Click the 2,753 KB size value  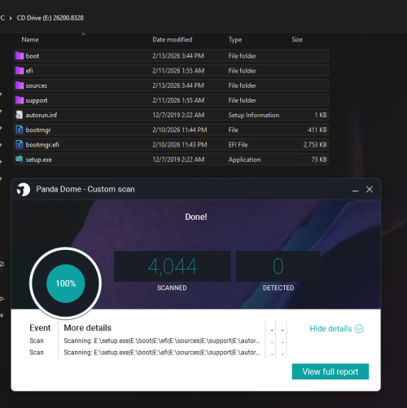(x=315, y=145)
